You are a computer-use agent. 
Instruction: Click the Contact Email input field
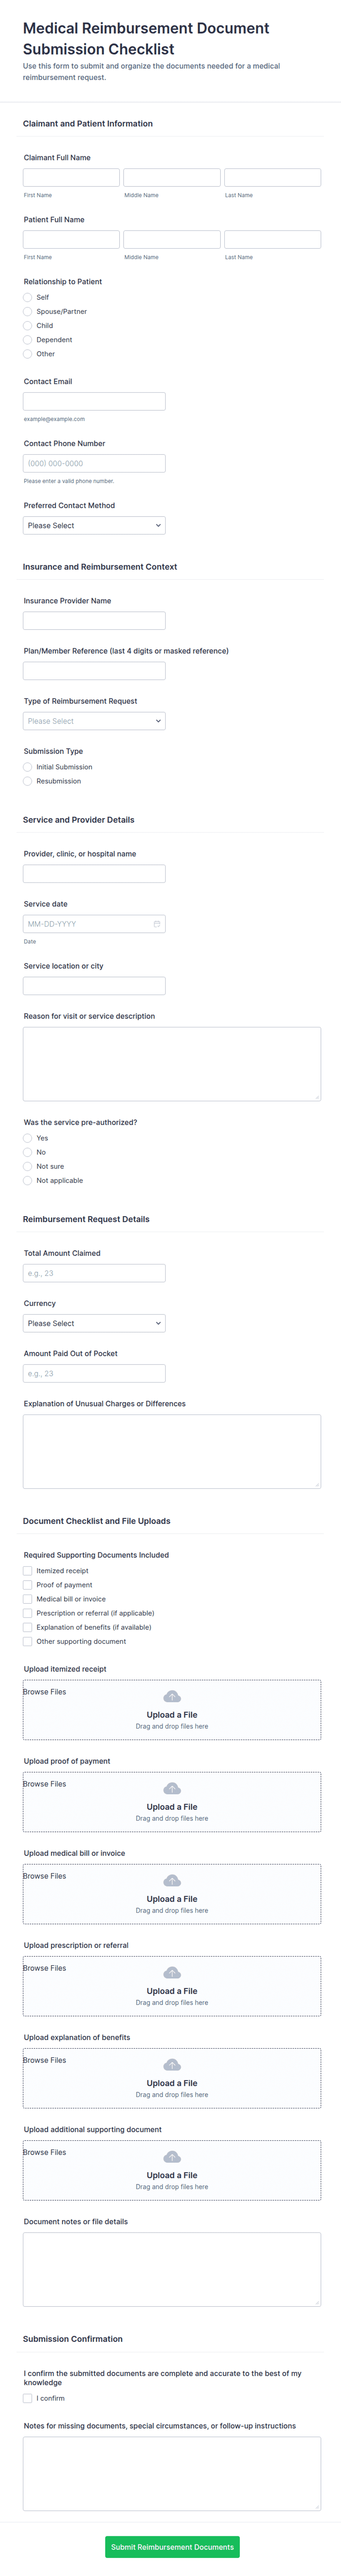click(x=94, y=401)
